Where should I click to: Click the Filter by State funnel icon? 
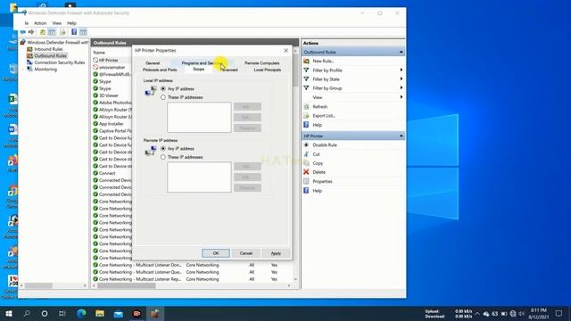[307, 79]
